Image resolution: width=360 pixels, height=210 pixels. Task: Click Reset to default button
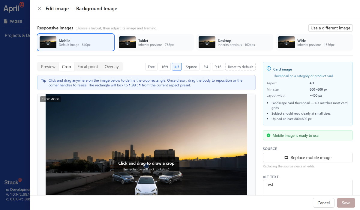click(x=240, y=67)
